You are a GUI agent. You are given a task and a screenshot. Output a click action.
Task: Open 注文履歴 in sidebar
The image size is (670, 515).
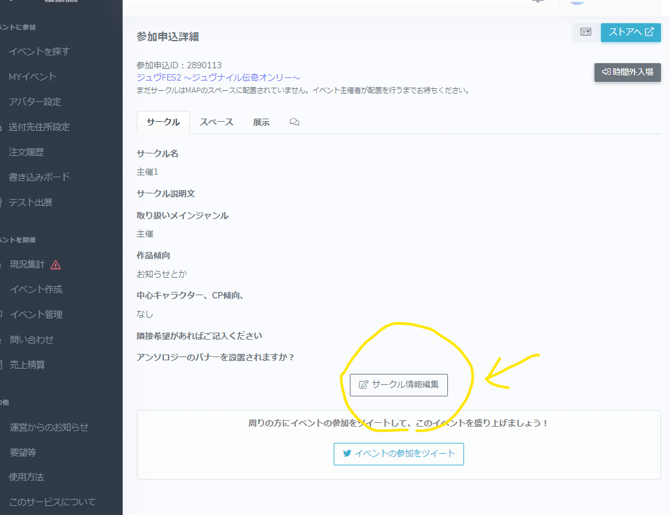coord(26,152)
